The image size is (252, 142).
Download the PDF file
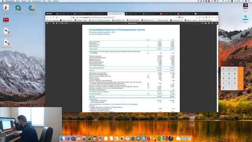click(209, 23)
